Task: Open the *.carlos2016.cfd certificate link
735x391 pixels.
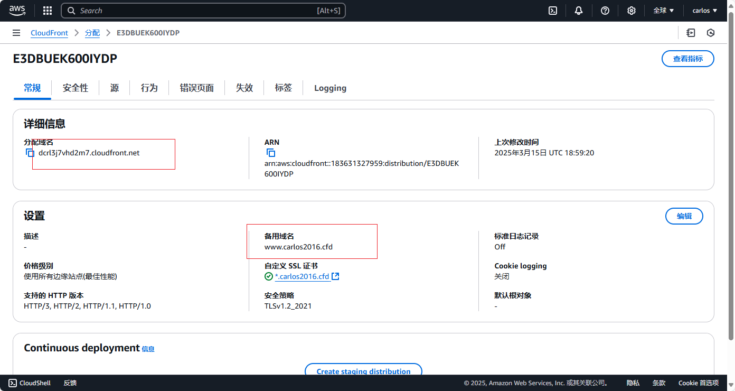Action: (302, 276)
